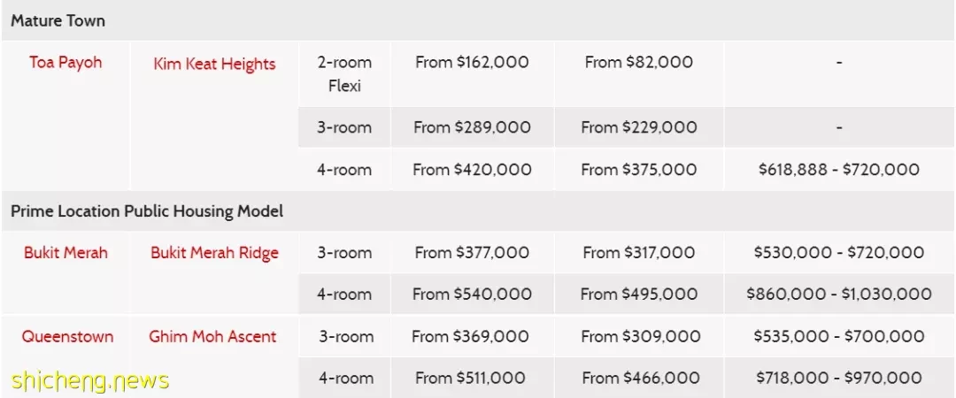Open the Bukit Merah Ridge project link
956x398 pixels.
tap(214, 253)
